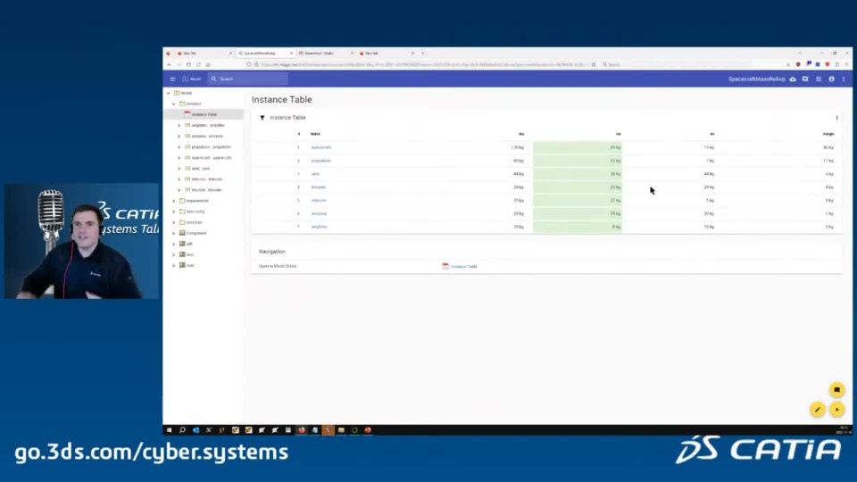Screen dimensions: 857x482
Task: Open the tank link in table
Action: point(315,174)
